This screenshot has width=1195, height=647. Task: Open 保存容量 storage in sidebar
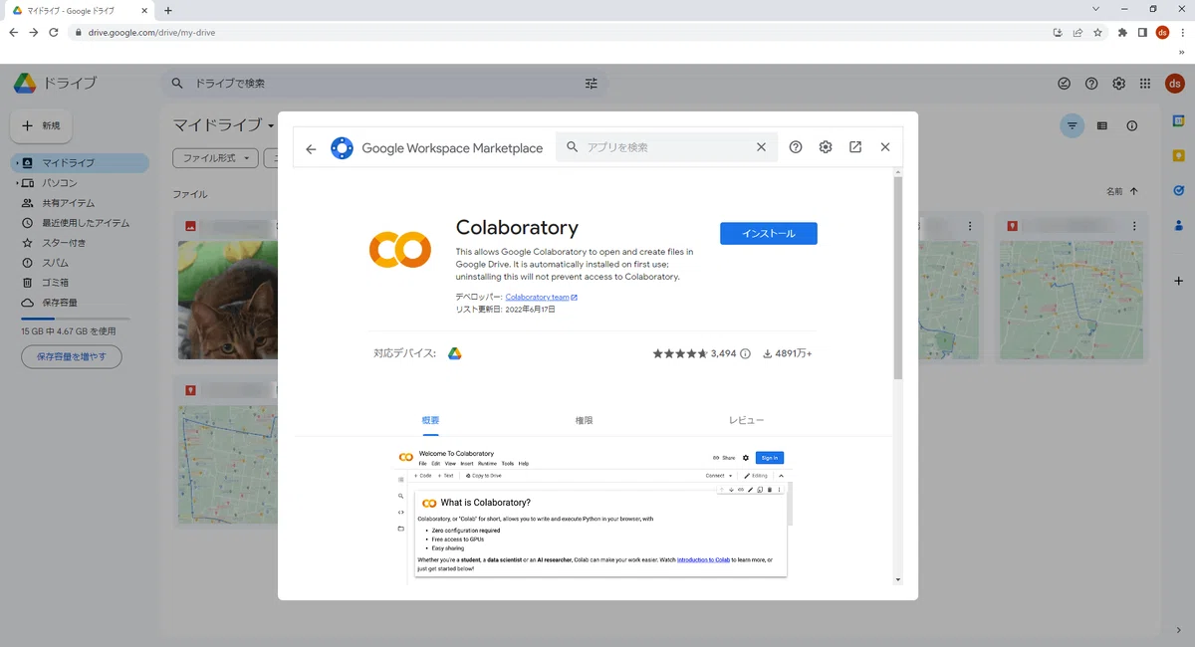tap(59, 303)
